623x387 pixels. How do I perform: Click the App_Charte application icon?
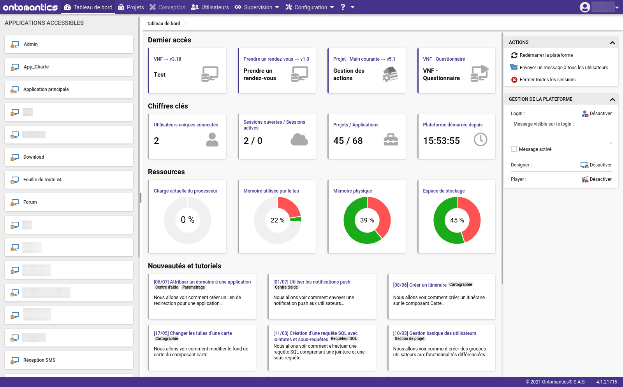[x=15, y=67]
